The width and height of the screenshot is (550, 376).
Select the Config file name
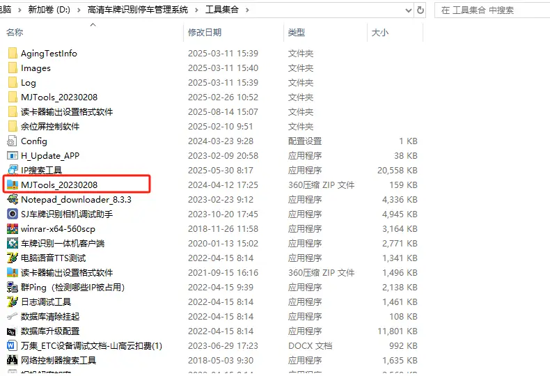tap(34, 141)
